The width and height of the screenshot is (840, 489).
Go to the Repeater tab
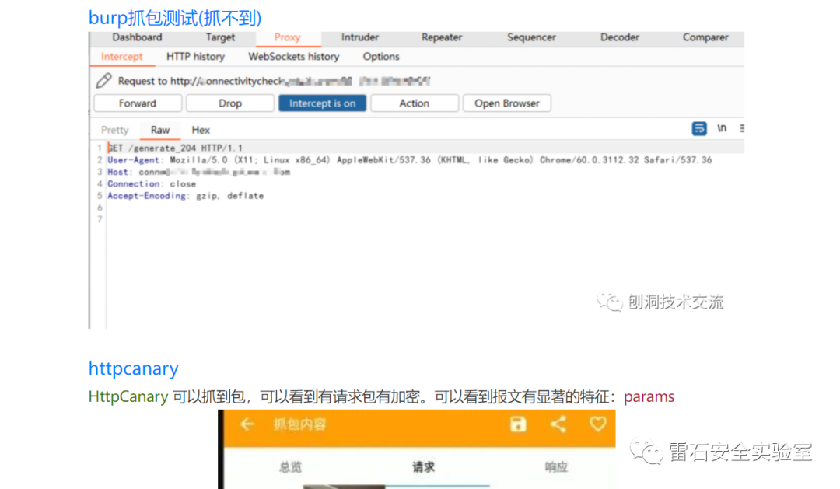pos(442,37)
